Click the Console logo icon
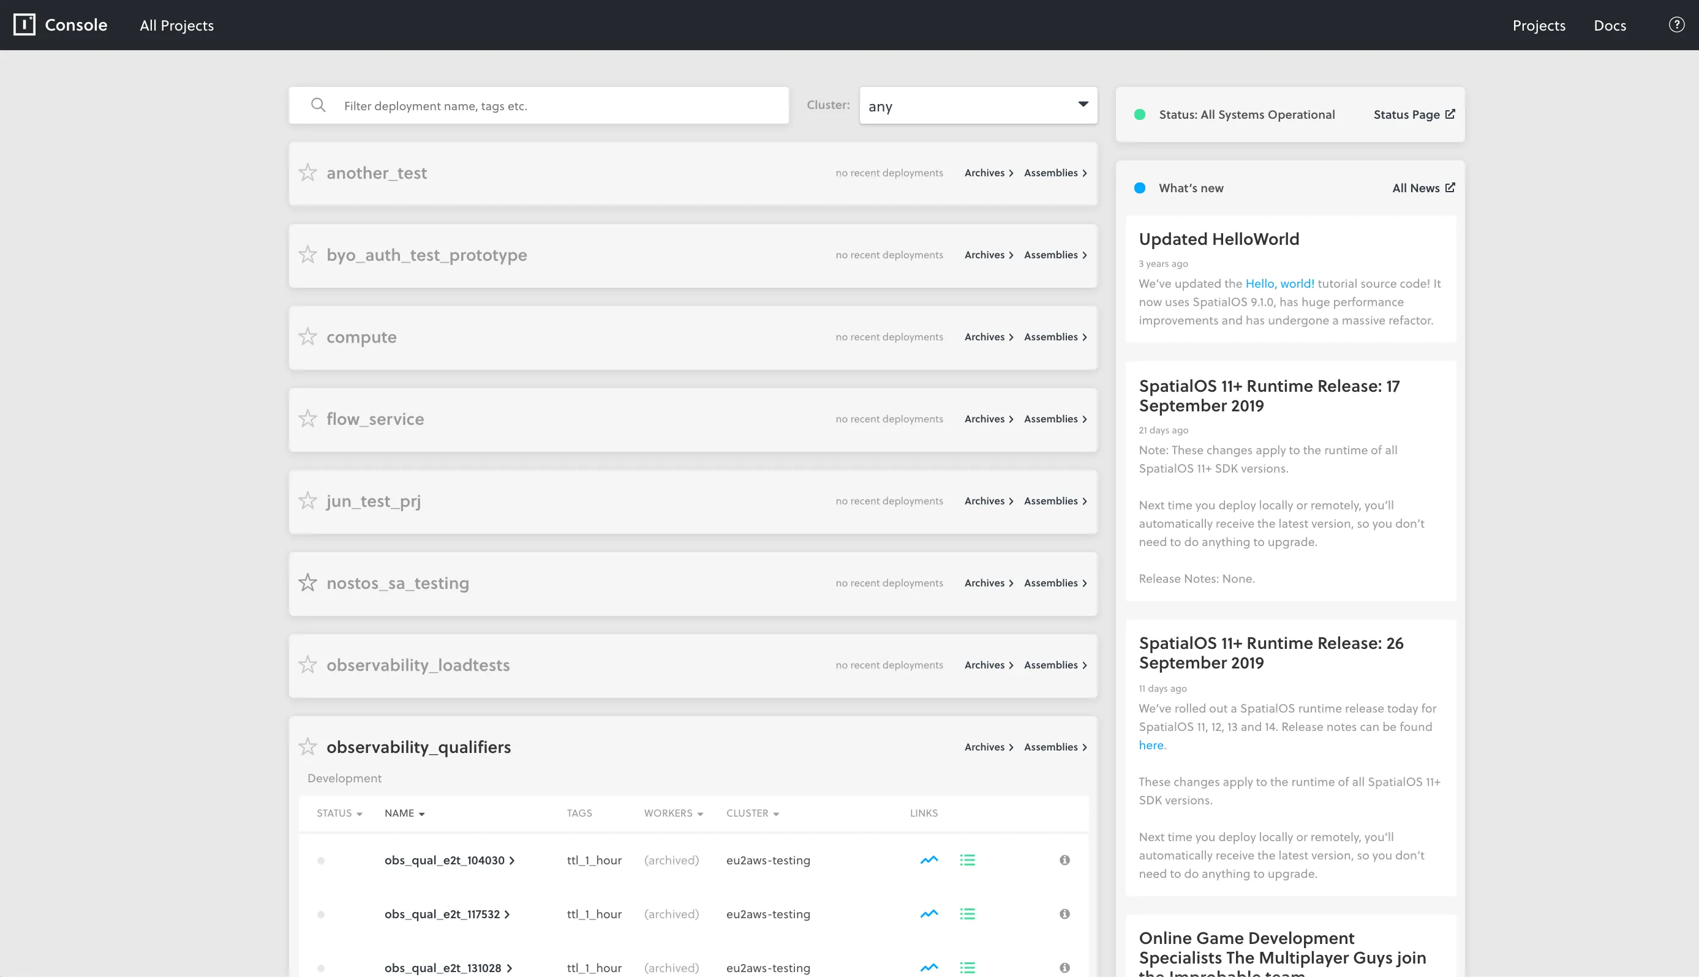This screenshot has width=1699, height=977. [25, 25]
